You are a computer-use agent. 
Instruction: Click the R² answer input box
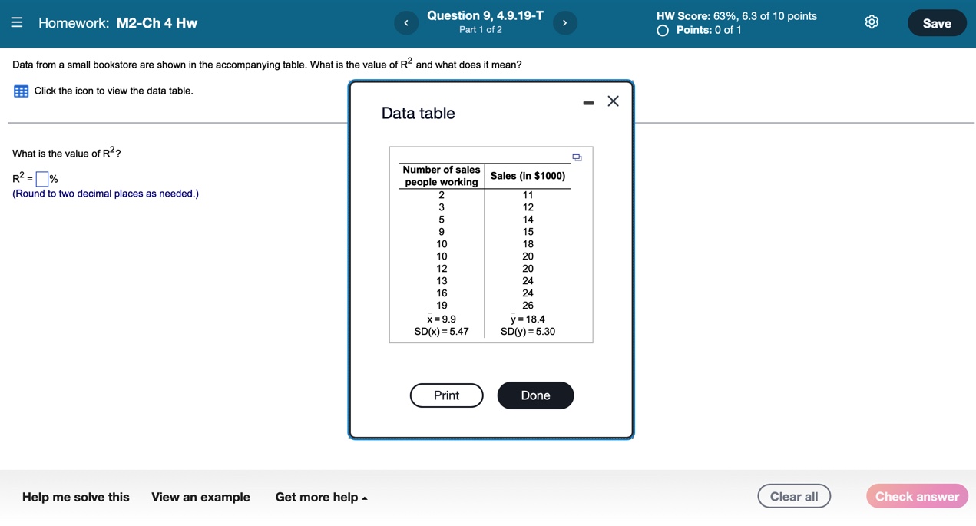pyautogui.click(x=42, y=180)
